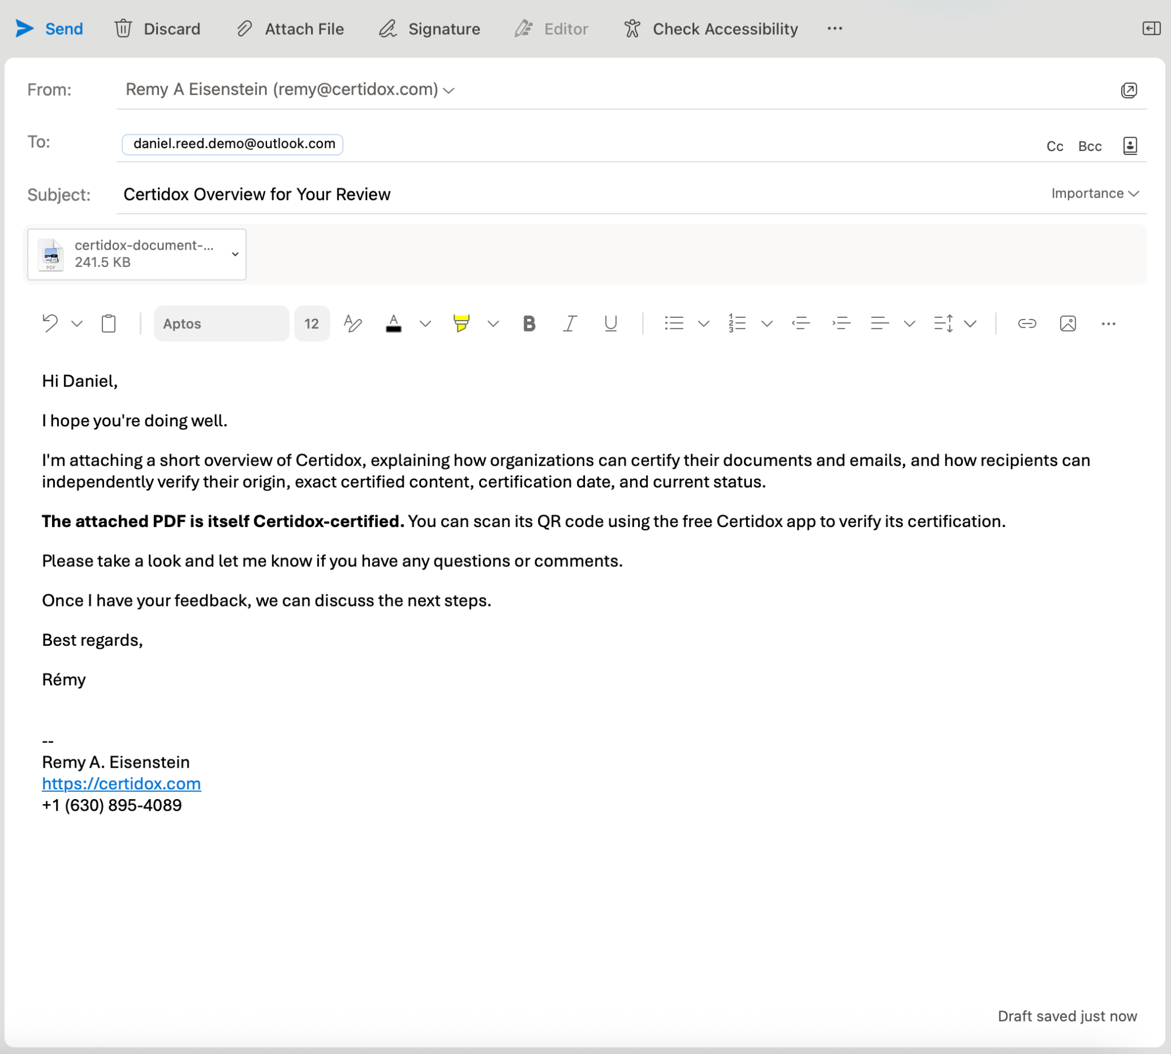Click the paste clipboard icon
The width and height of the screenshot is (1171, 1054).
[x=108, y=323]
